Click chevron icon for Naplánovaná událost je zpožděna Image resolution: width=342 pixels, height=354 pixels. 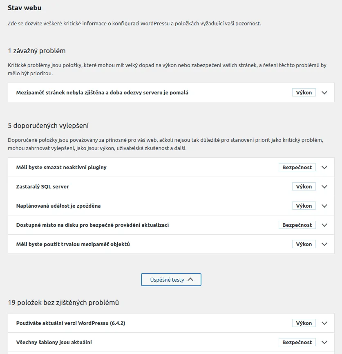pos(324,206)
